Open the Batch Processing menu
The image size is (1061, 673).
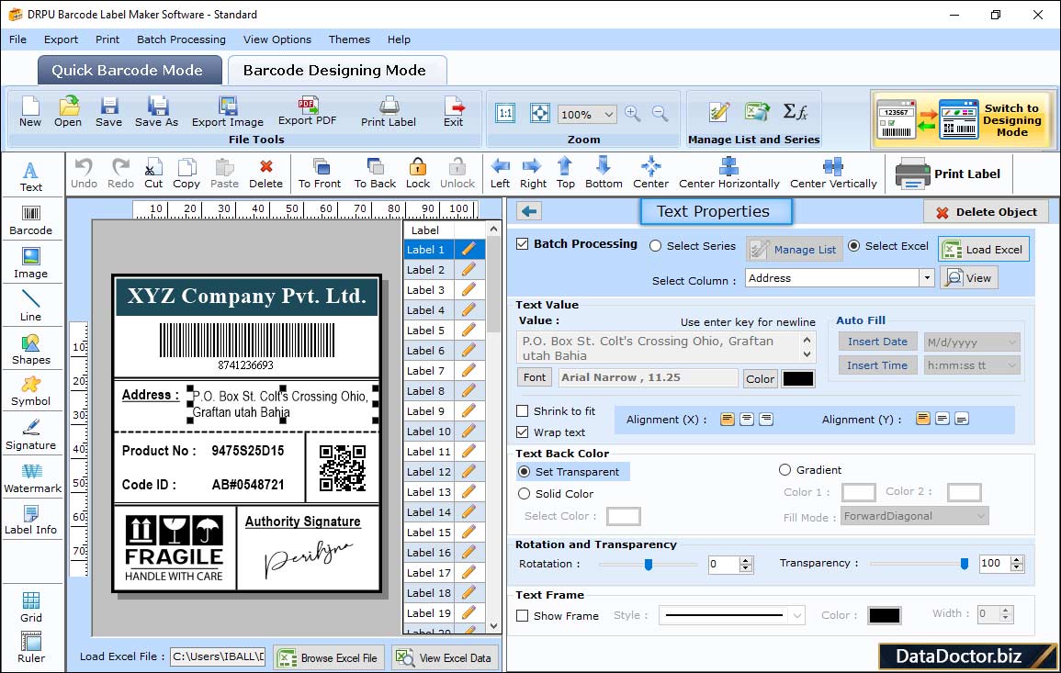coord(181,39)
